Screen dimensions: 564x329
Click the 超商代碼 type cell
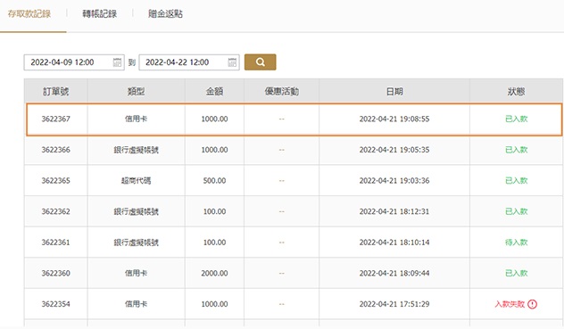(136, 181)
